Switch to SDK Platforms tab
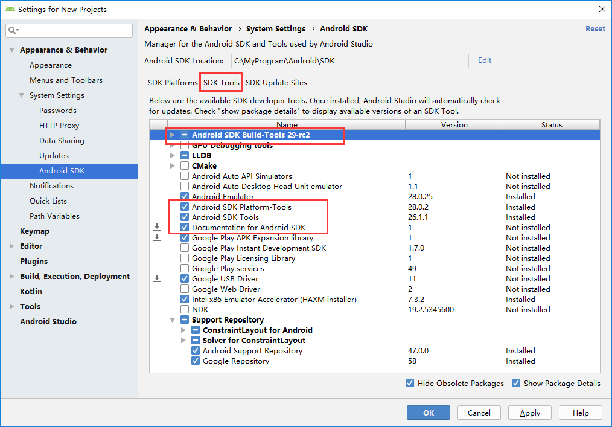Image resolution: width=612 pixels, height=427 pixels. tap(173, 82)
